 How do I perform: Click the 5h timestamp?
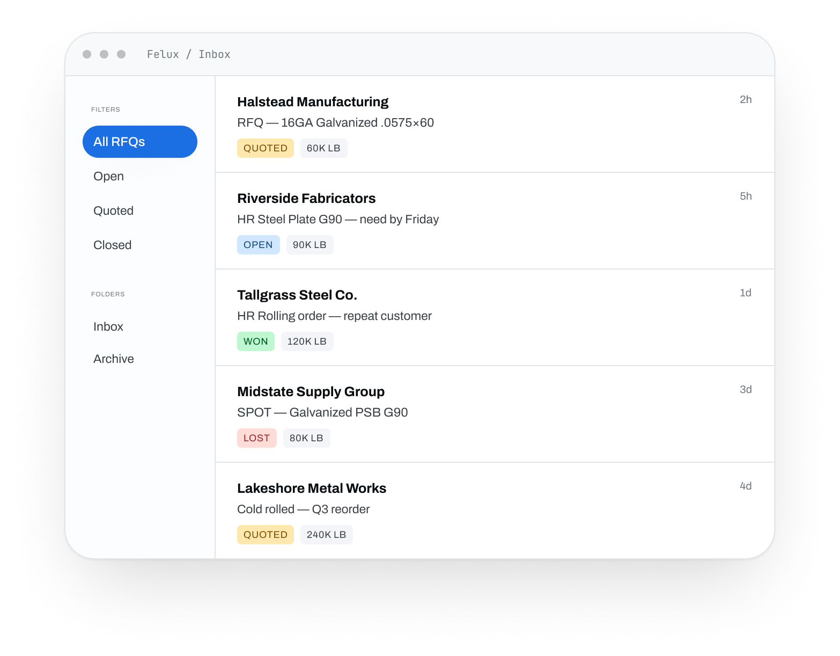pyautogui.click(x=746, y=196)
